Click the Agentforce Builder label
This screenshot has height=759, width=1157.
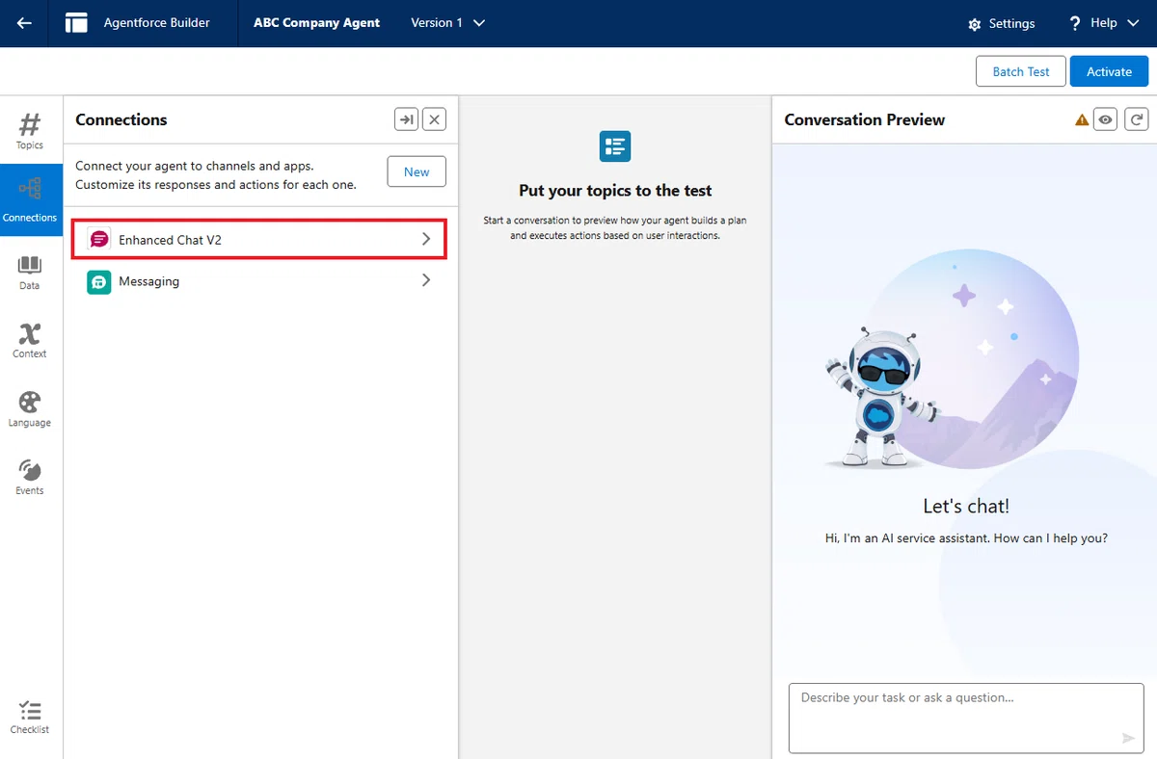click(156, 23)
